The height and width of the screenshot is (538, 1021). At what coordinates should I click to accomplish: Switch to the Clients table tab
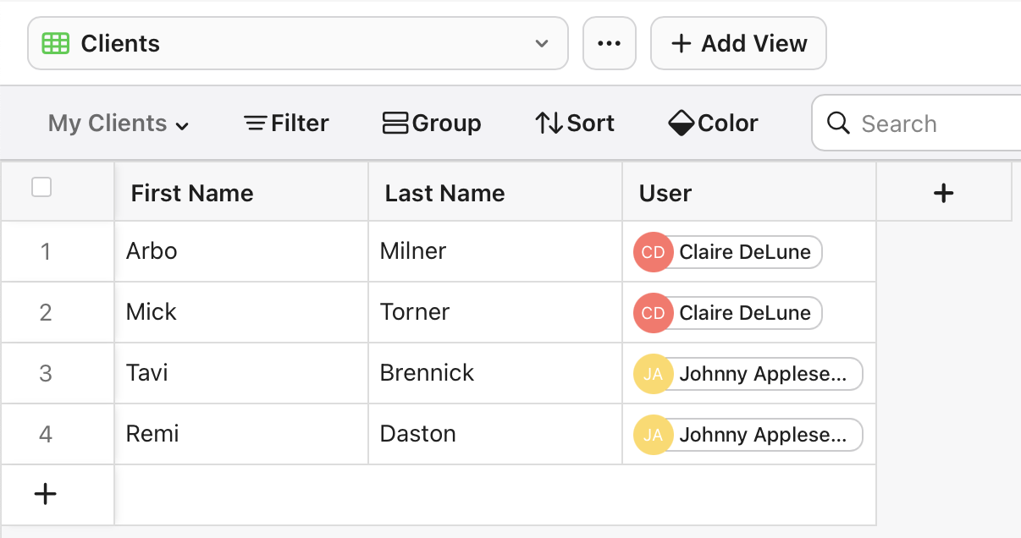coord(119,43)
